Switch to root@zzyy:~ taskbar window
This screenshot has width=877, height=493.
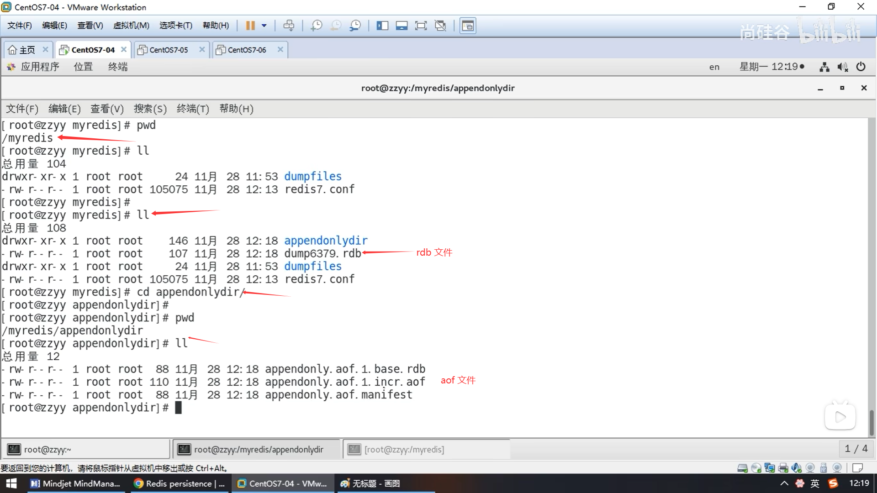47,450
